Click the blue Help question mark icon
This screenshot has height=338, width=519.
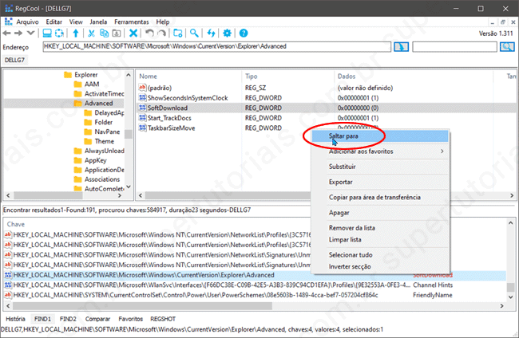(x=243, y=33)
